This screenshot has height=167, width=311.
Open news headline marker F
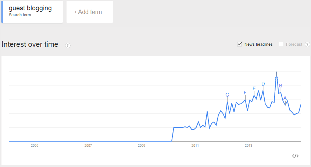(x=245, y=93)
